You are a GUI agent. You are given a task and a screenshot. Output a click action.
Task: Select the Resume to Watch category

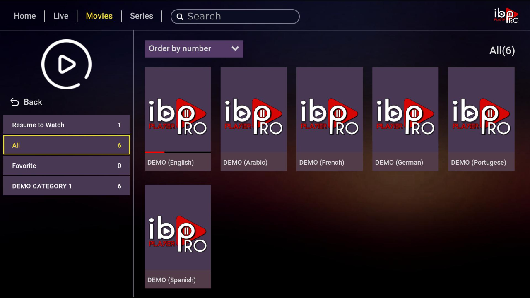(66, 125)
